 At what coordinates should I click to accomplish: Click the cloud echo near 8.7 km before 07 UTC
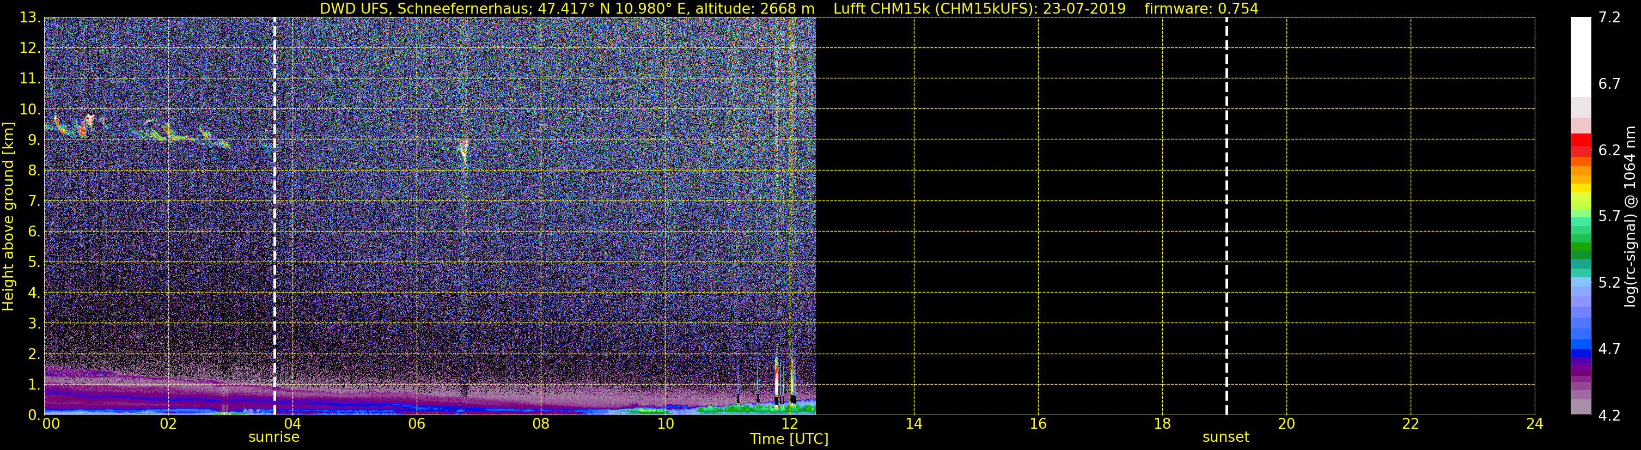click(464, 151)
